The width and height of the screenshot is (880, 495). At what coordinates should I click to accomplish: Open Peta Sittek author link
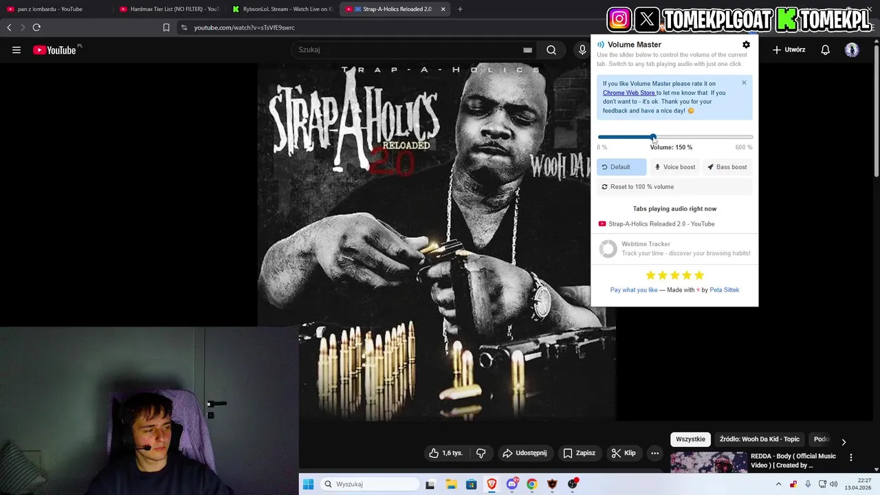click(x=724, y=290)
